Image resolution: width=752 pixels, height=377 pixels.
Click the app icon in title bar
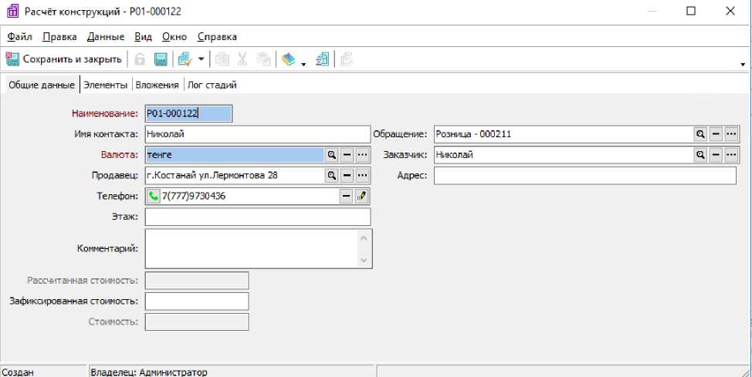(13, 11)
